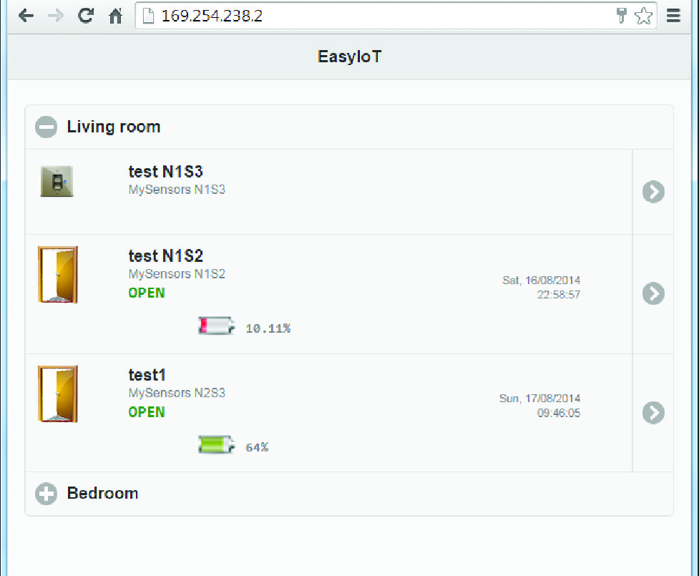
Task: Click the green battery icon
Action: click(x=217, y=444)
